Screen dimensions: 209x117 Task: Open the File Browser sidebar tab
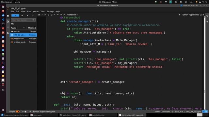(8, 16)
